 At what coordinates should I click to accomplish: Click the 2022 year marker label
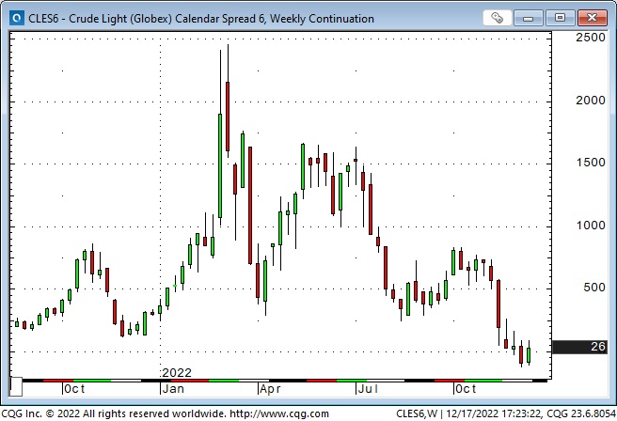(x=177, y=372)
